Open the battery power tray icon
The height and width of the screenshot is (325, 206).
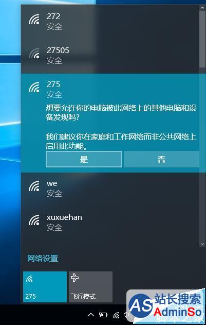(103, 315)
